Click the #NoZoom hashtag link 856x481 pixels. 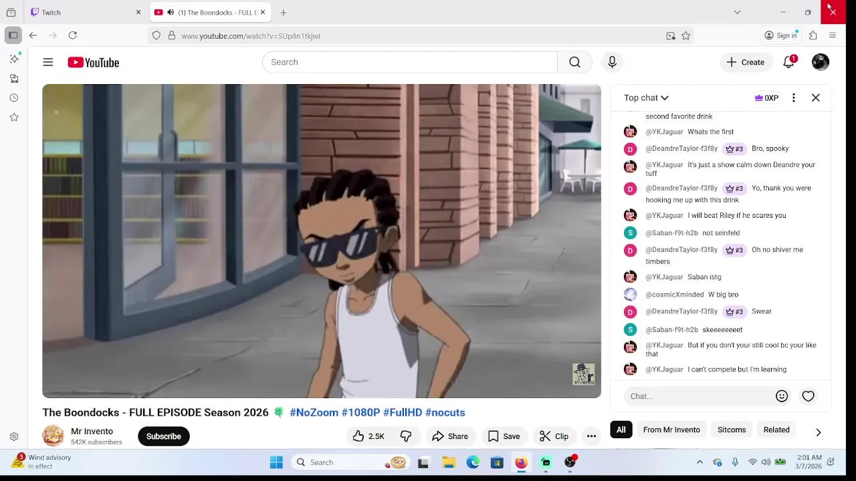314,412
